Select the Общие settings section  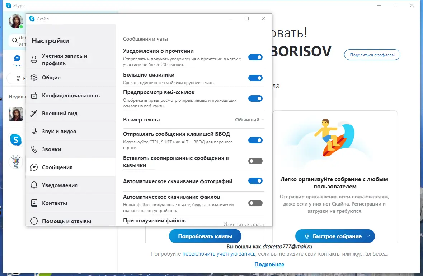coord(71,77)
